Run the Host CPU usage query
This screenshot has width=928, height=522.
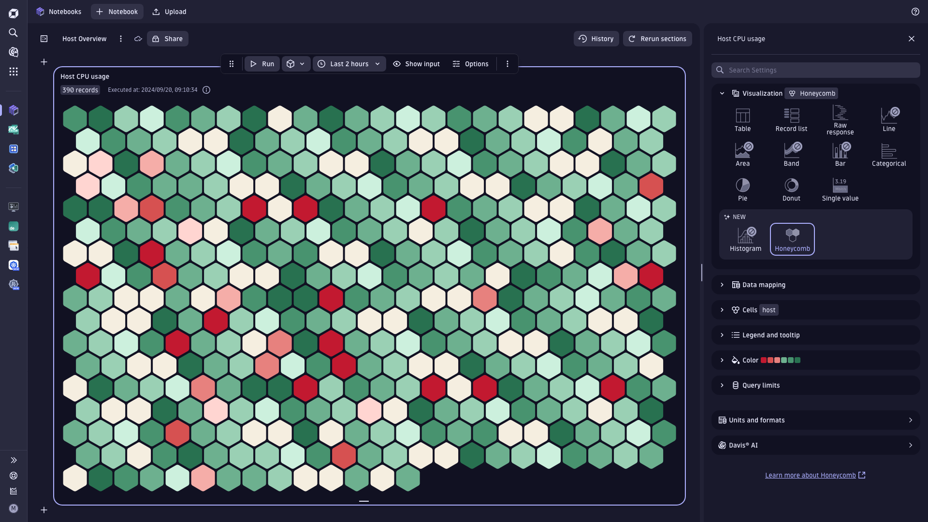(x=262, y=63)
